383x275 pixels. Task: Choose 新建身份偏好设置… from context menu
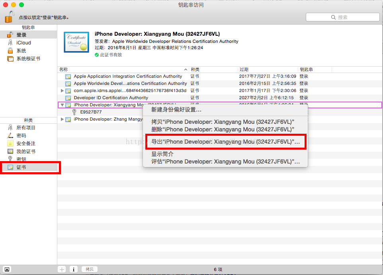click(225, 110)
